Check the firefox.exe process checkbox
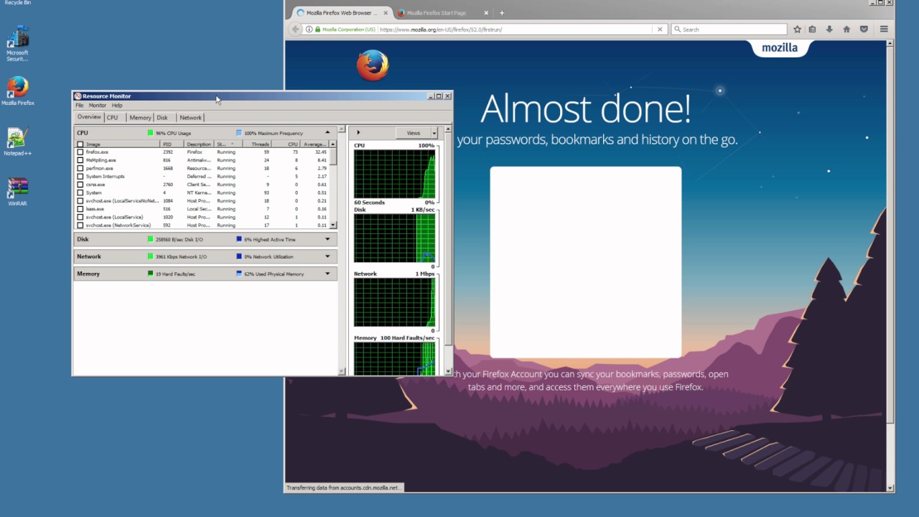The image size is (919, 517). point(80,152)
